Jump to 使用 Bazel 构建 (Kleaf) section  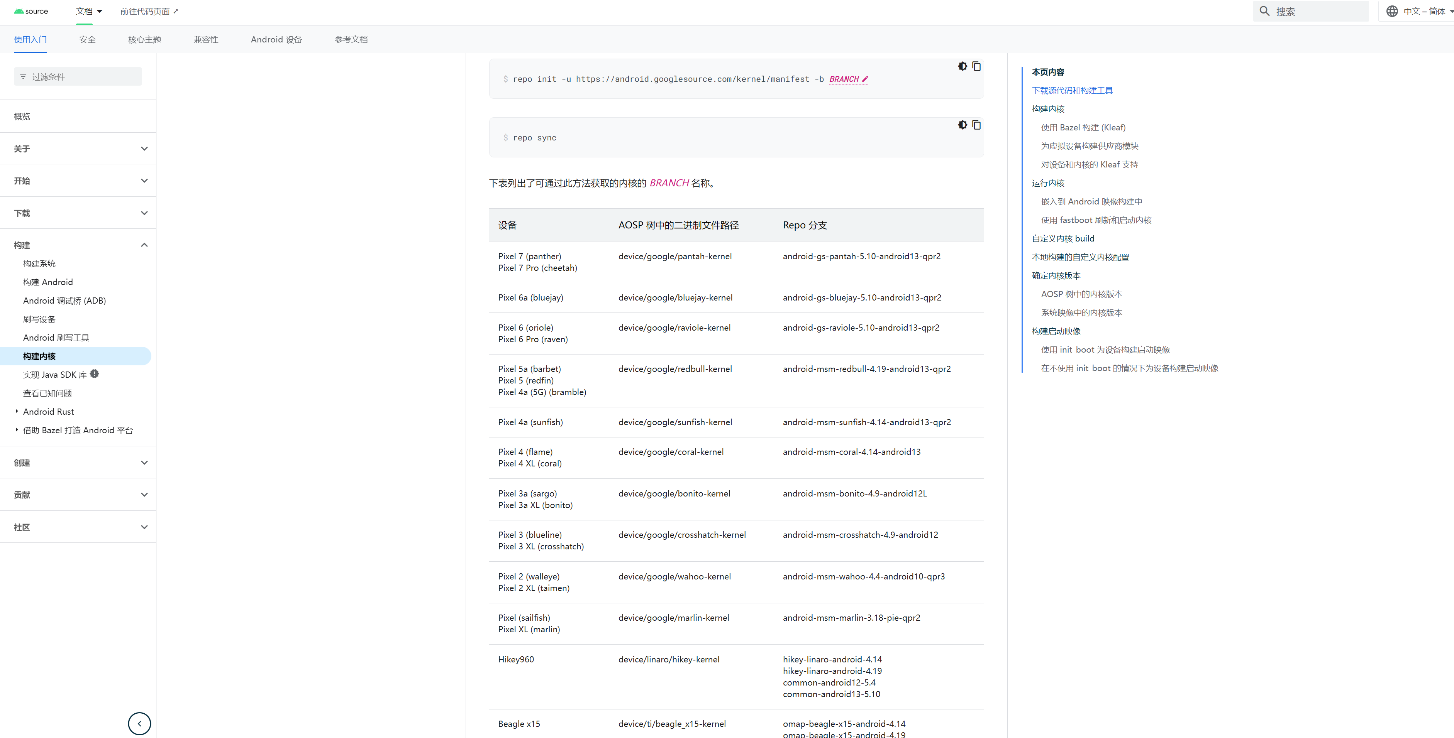1083,128
